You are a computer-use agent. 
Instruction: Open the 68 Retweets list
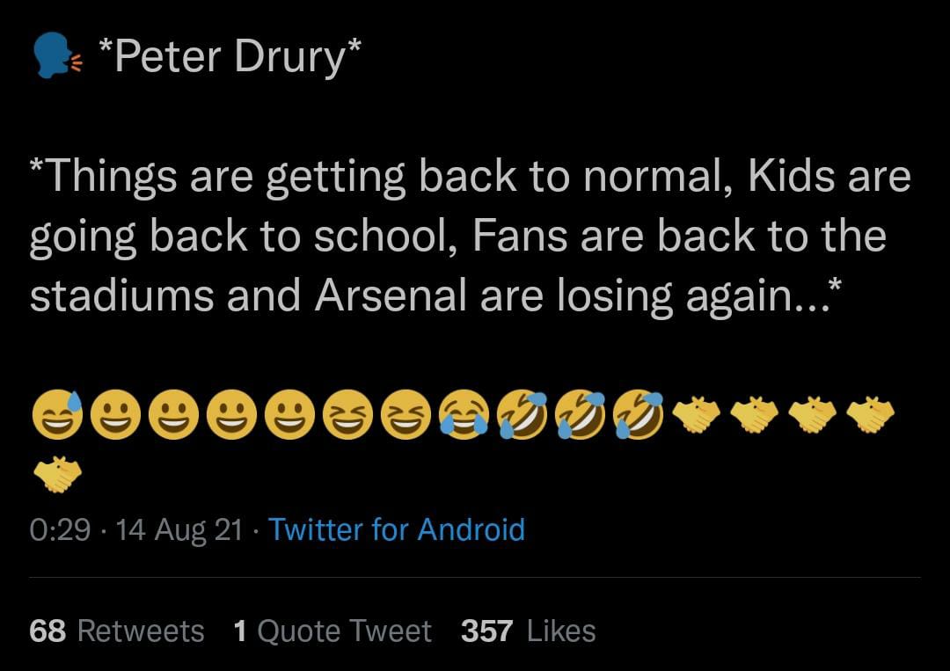116,631
